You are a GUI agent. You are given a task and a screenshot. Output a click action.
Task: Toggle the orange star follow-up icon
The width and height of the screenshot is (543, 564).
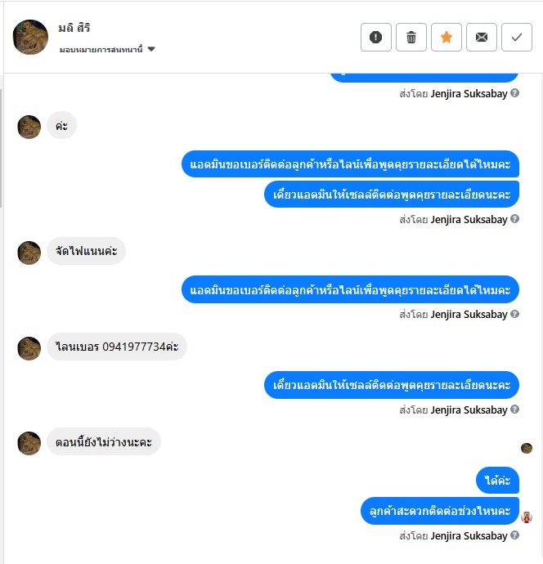pyautogui.click(x=447, y=37)
